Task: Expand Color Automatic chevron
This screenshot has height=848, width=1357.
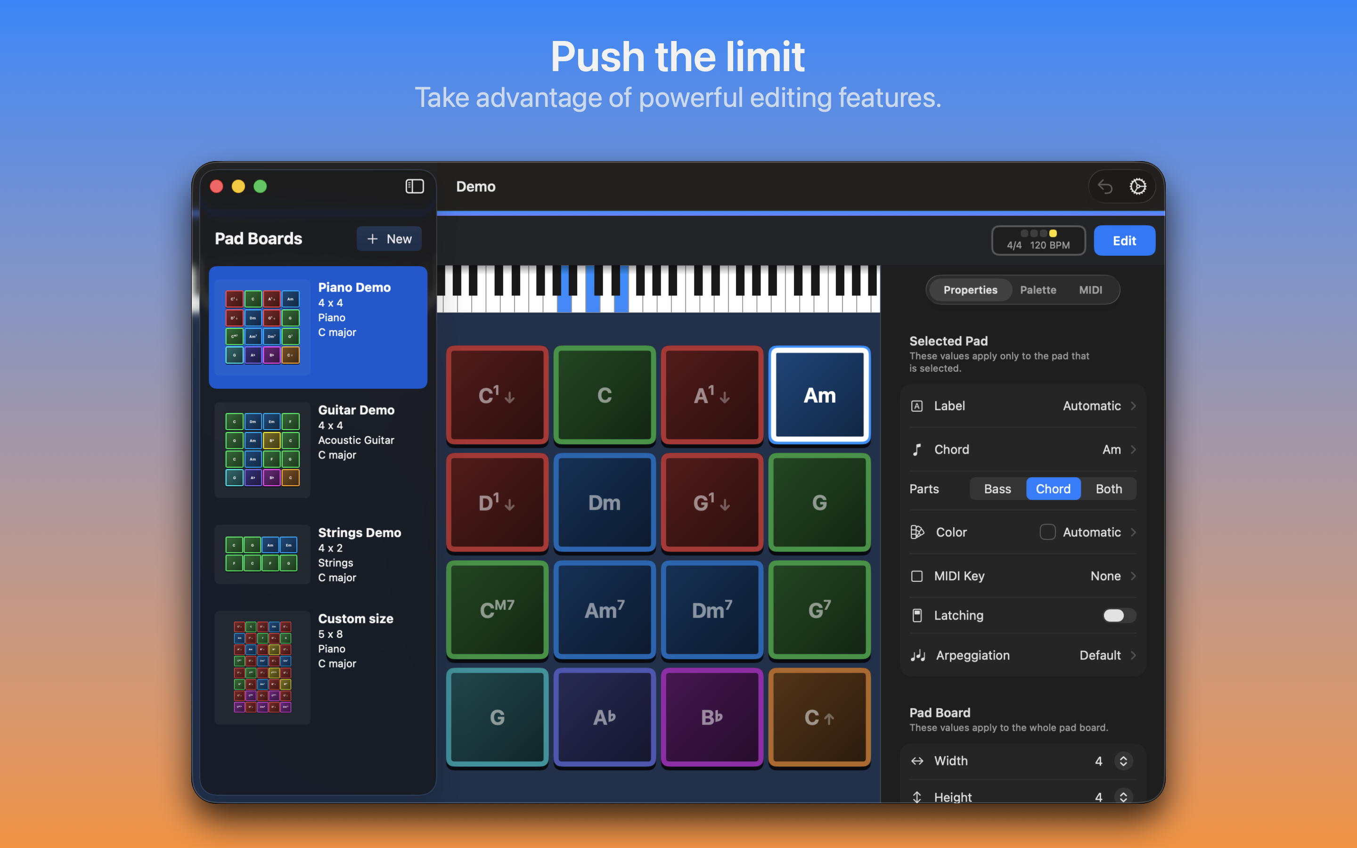Action: point(1133,532)
